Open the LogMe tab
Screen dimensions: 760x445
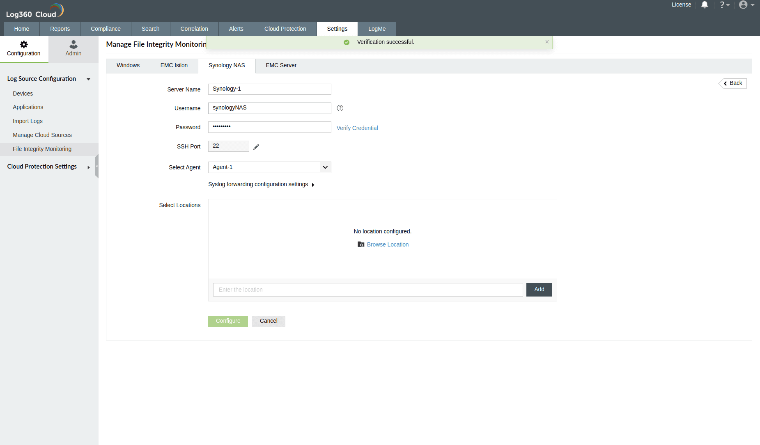[x=377, y=29]
